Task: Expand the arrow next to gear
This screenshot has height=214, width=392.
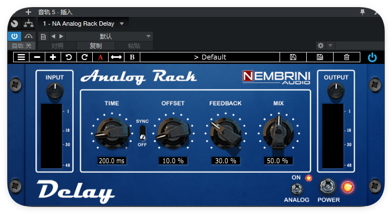Action: (330, 45)
